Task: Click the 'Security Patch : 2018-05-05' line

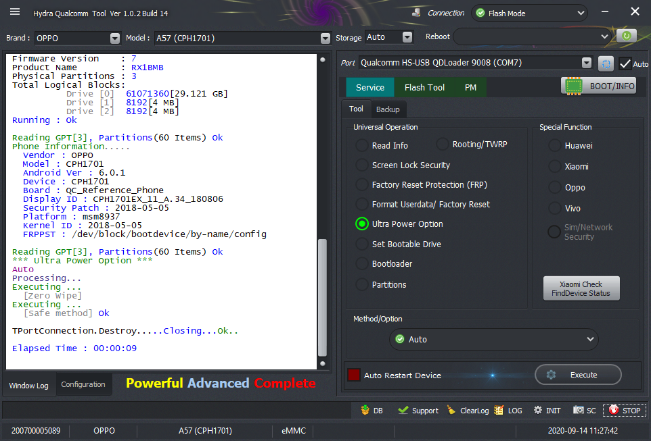Action: tap(96, 207)
